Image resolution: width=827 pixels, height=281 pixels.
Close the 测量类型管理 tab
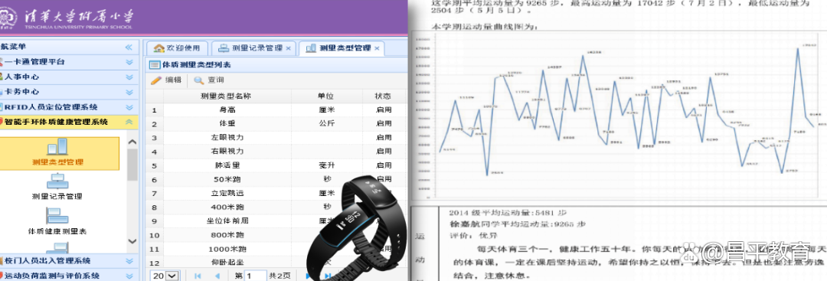(377, 48)
